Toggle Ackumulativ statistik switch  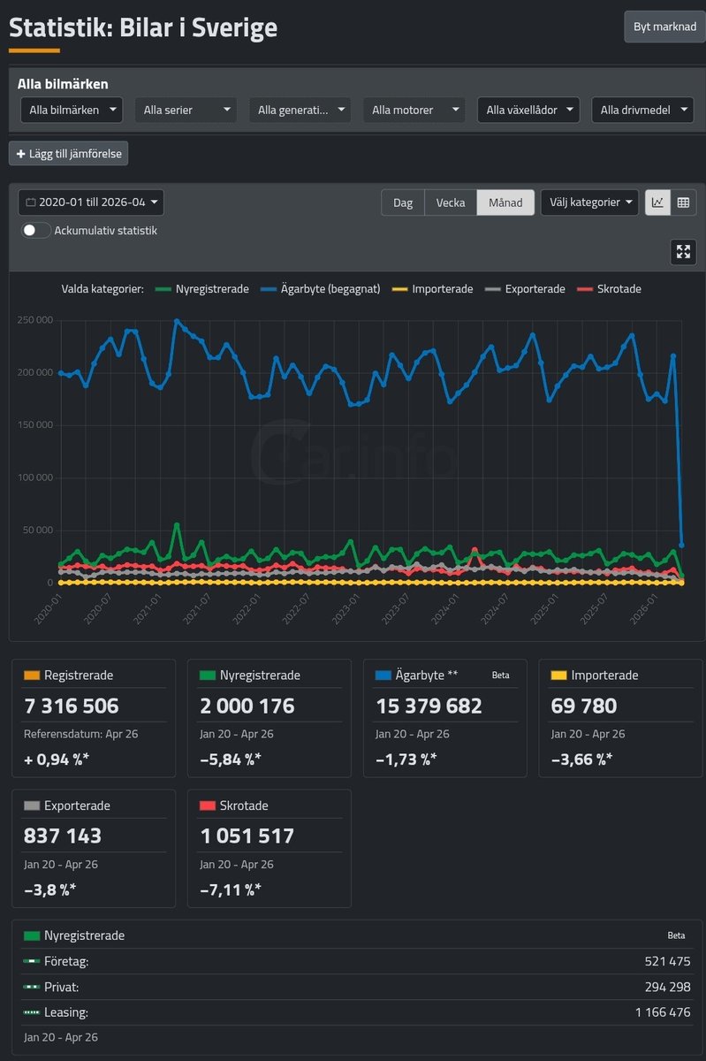click(x=36, y=230)
